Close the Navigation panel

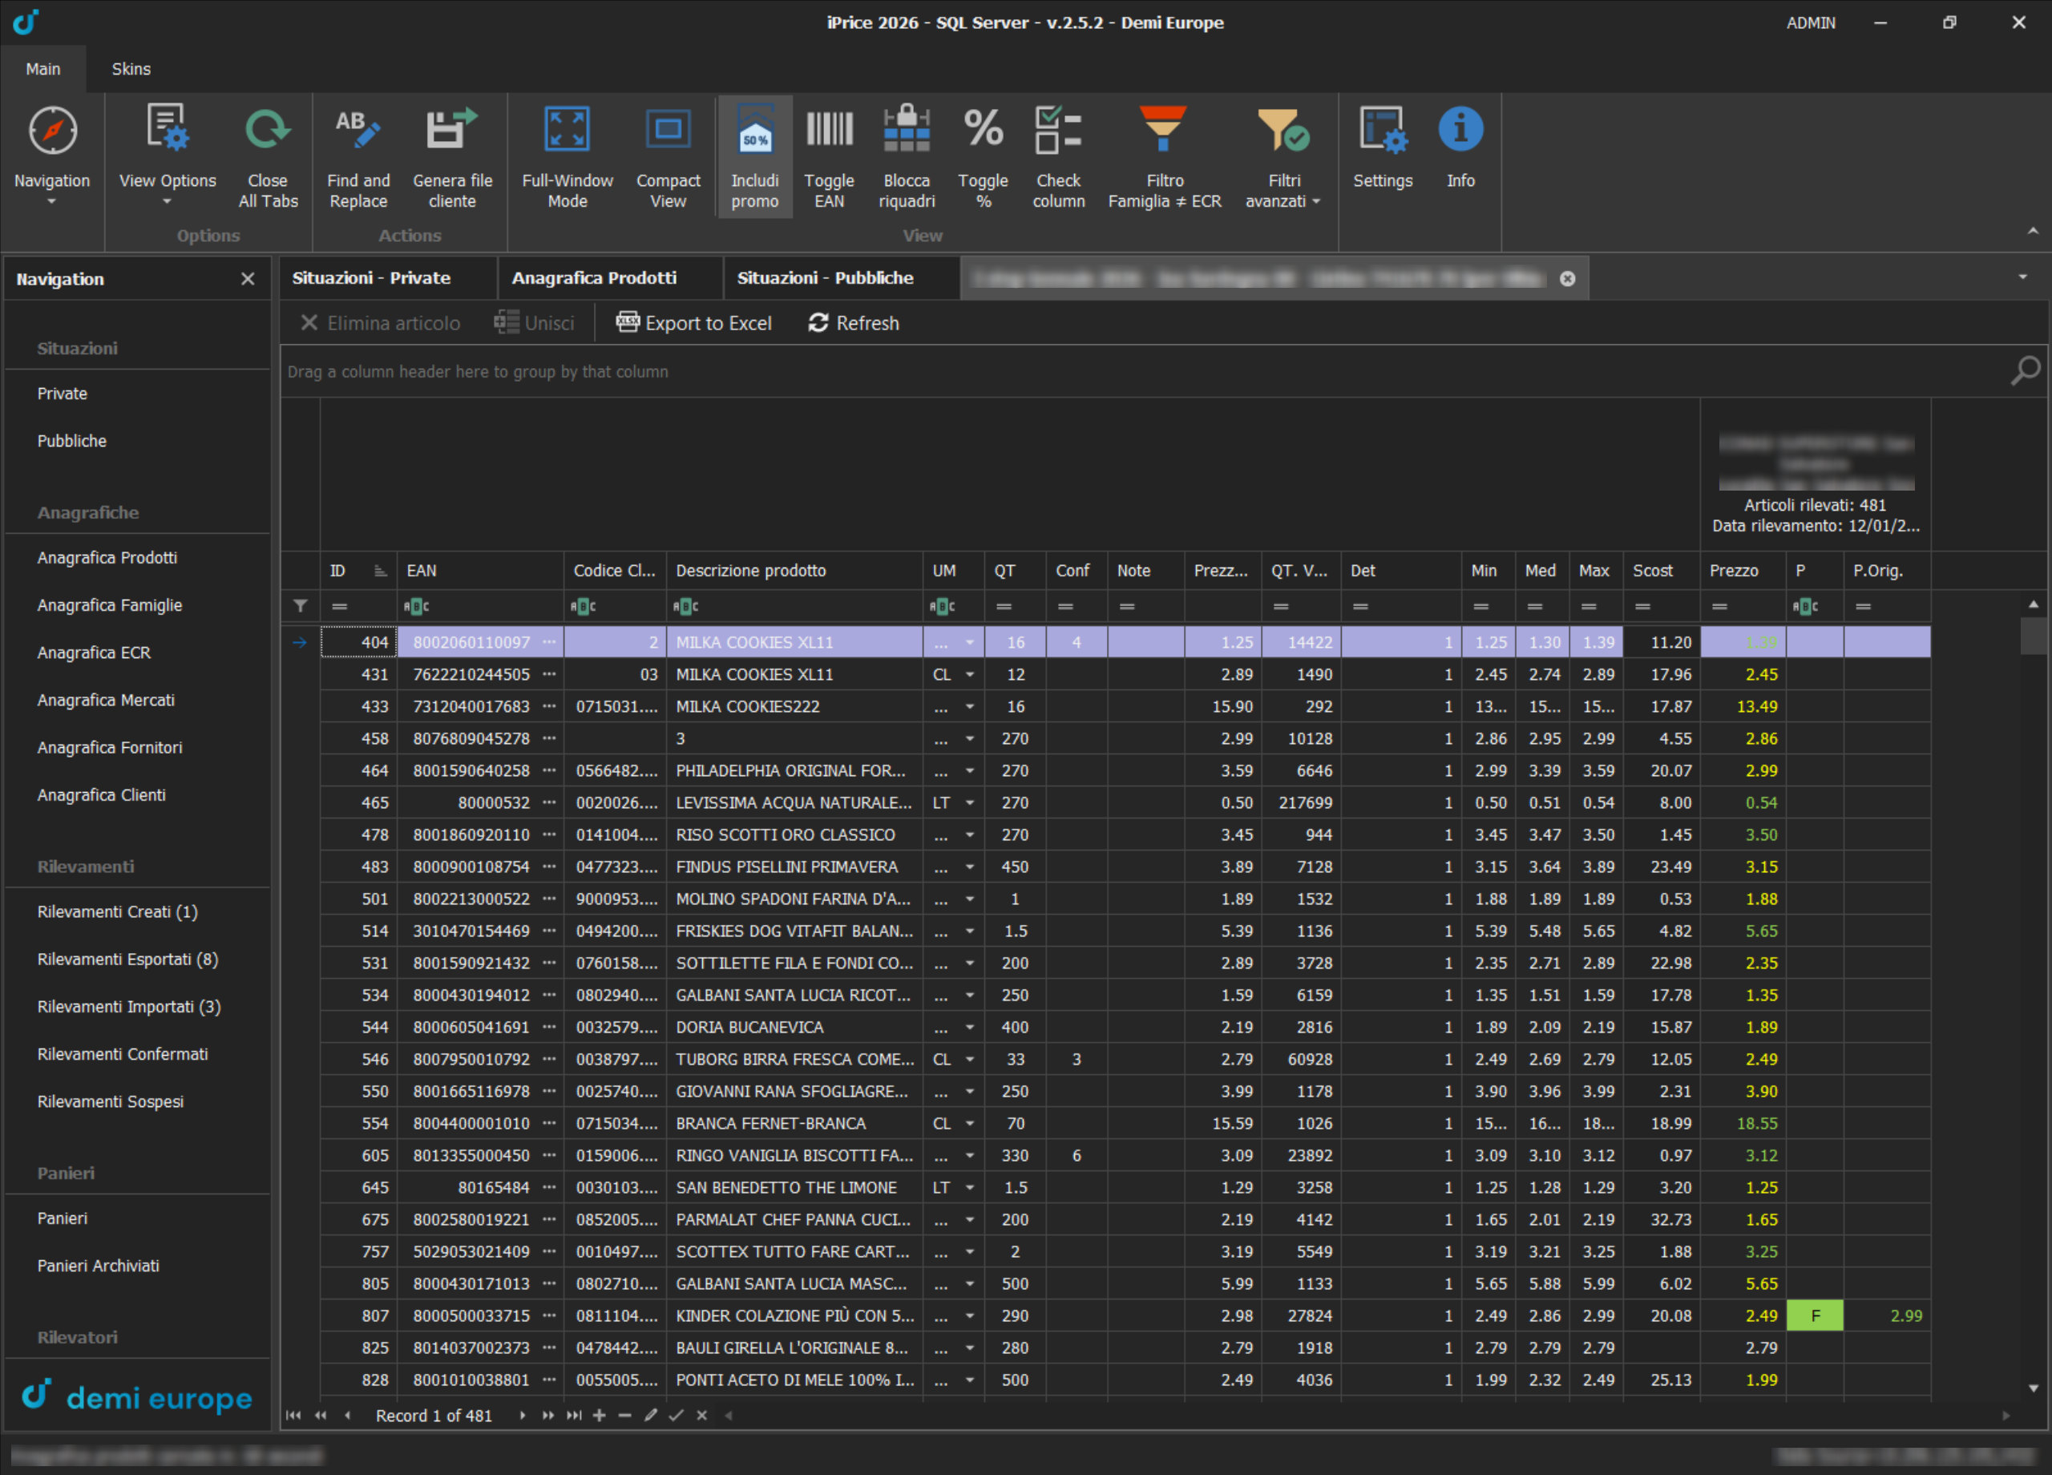[248, 279]
